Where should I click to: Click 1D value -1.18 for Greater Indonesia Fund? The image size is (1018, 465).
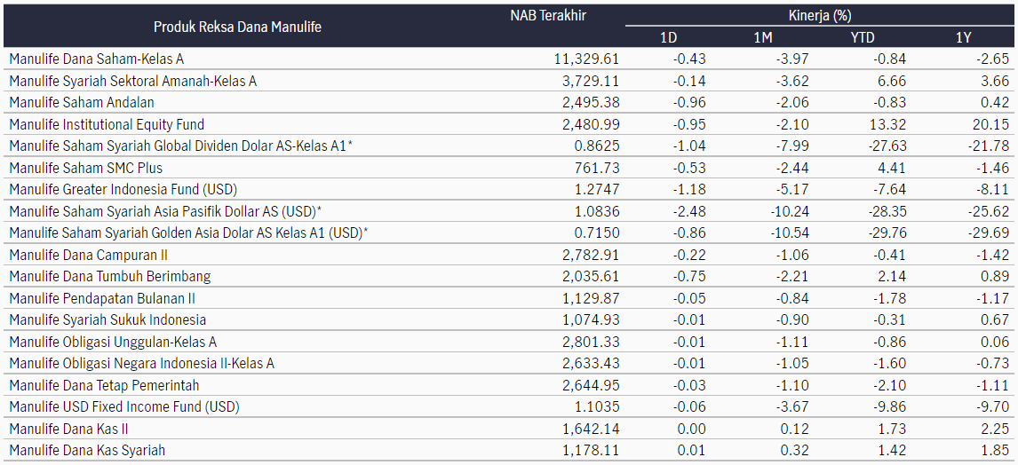click(688, 190)
